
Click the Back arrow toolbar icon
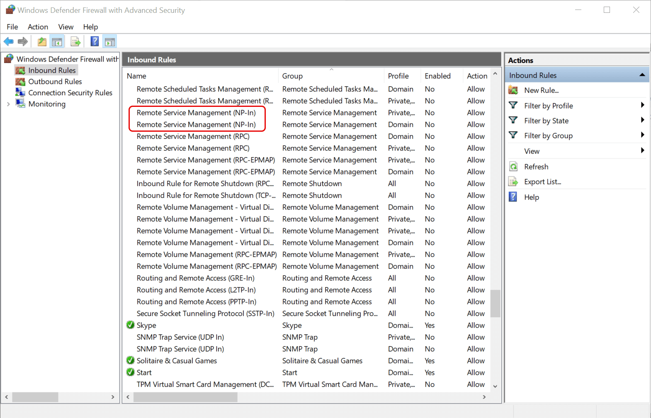tap(8, 41)
